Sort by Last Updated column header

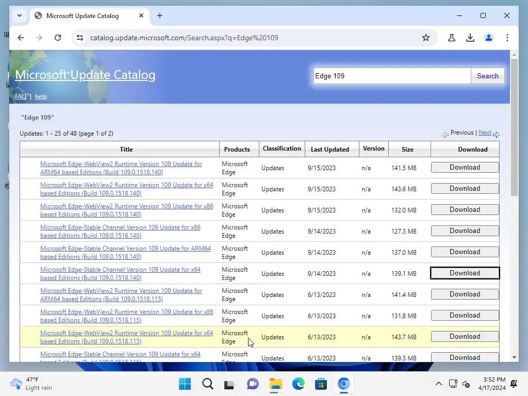(330, 149)
